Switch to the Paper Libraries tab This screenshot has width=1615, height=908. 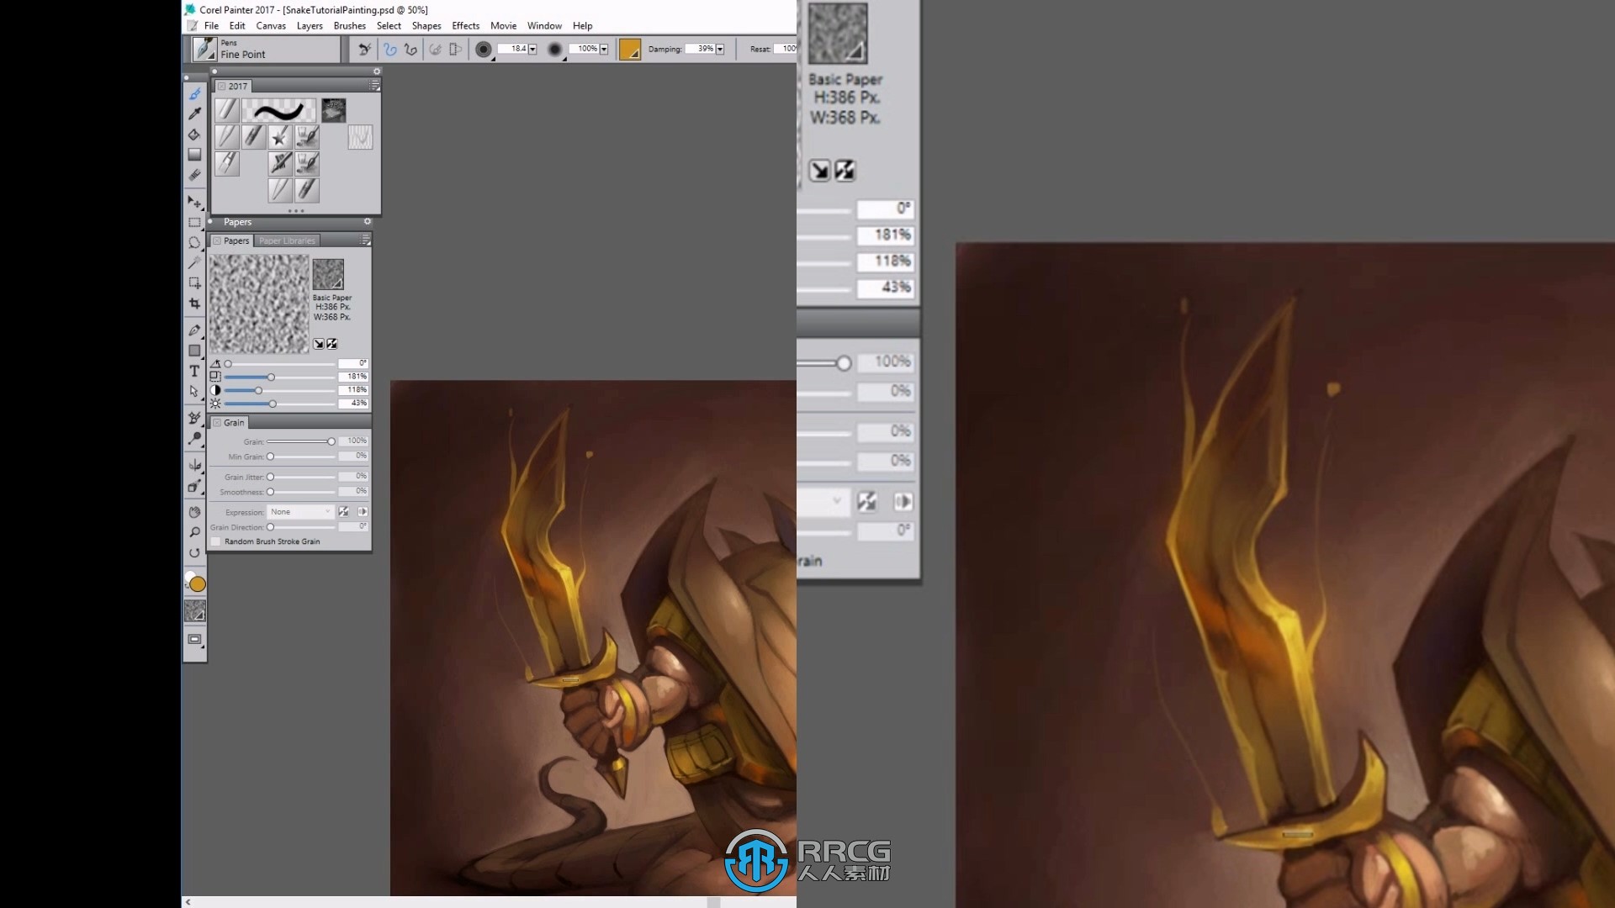coord(287,240)
